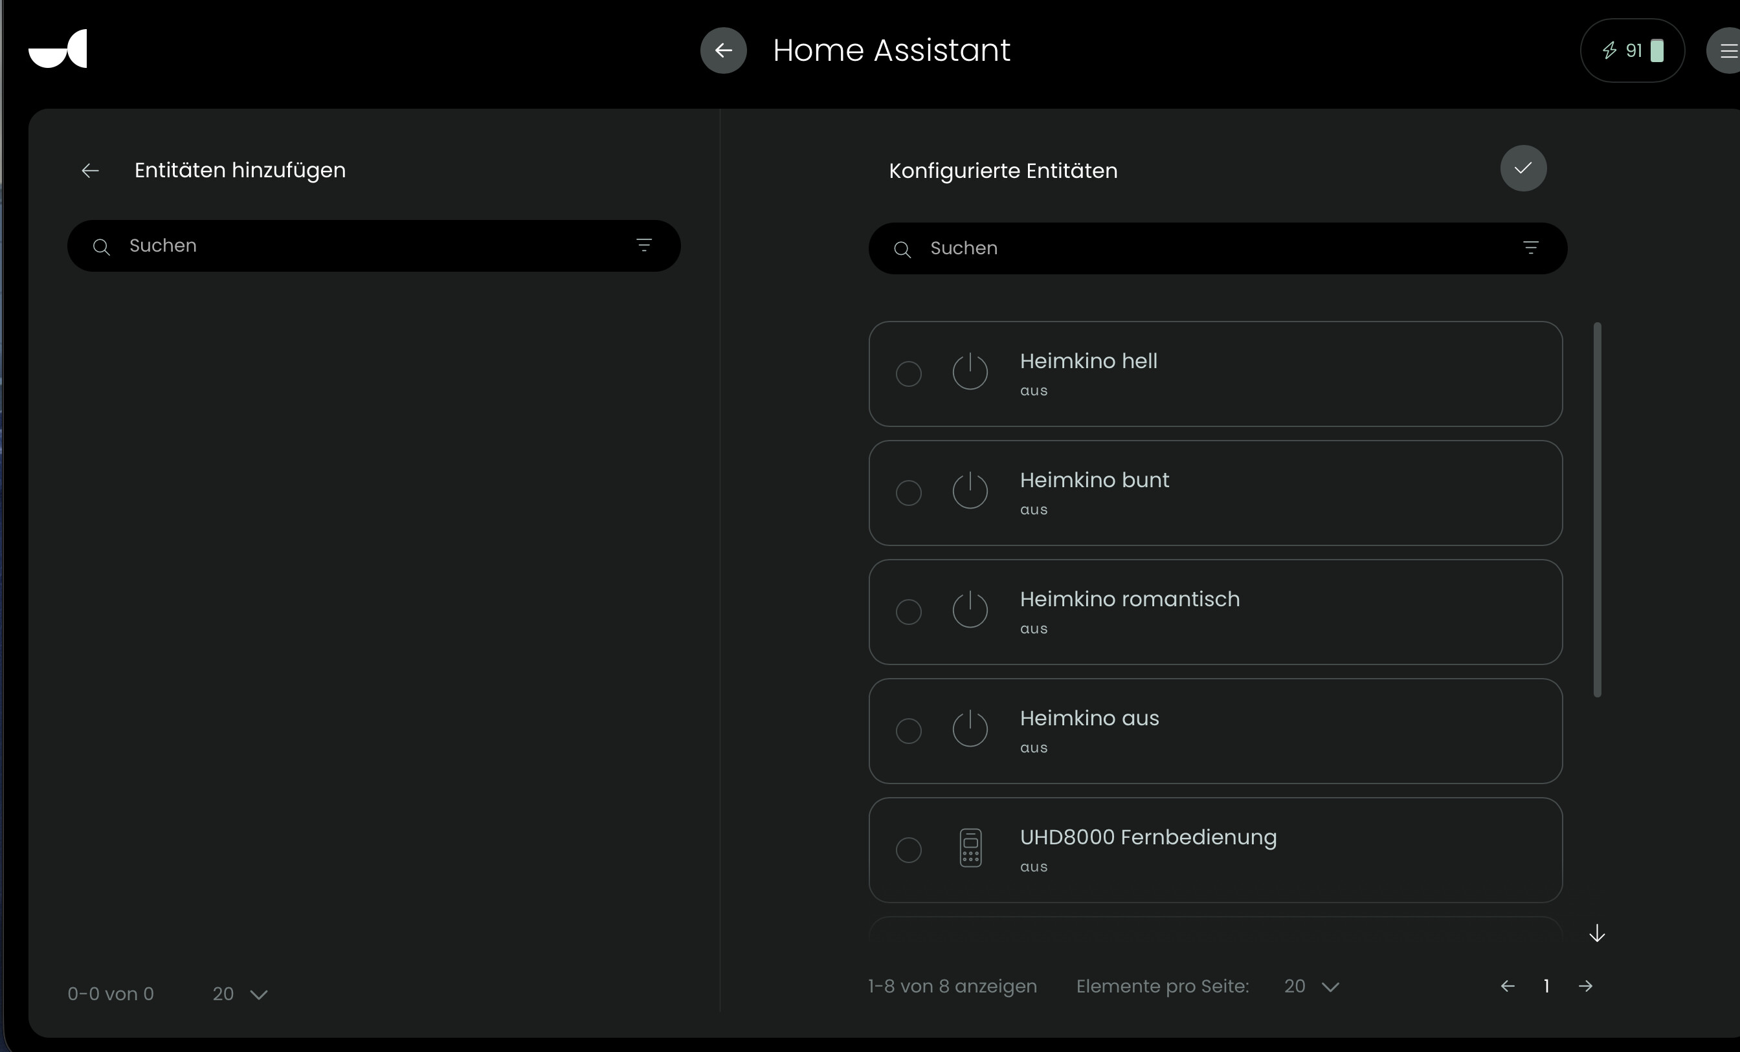Click the Suchen field under Entitäten hinzufügen
The height and width of the screenshot is (1052, 1740).
point(367,246)
